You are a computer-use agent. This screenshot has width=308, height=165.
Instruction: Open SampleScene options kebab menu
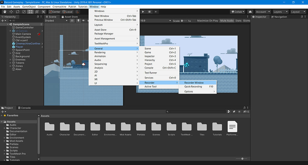[x=41, y=25]
